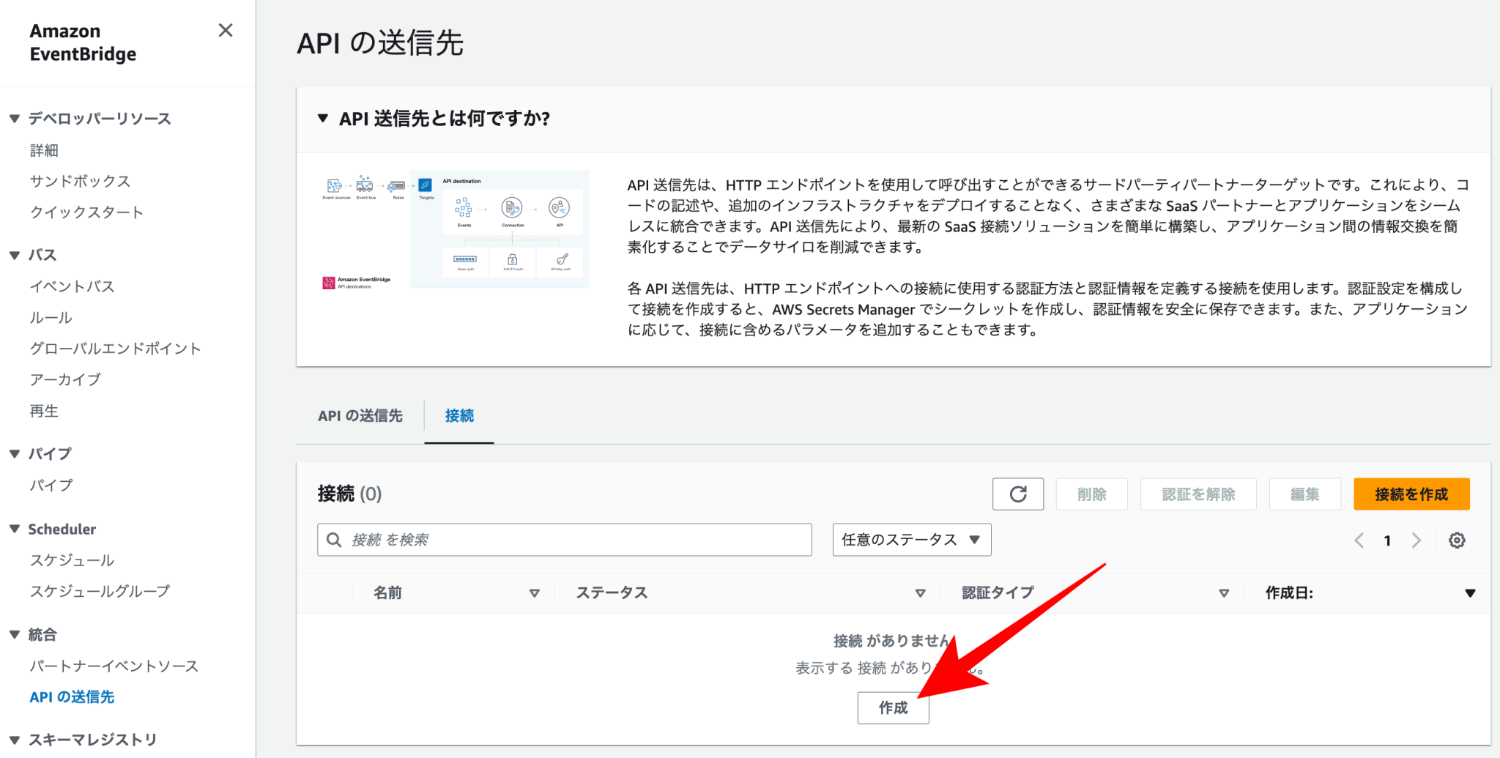Switch to the API の送信先 tab
This screenshot has width=1500, height=758.
coord(360,416)
